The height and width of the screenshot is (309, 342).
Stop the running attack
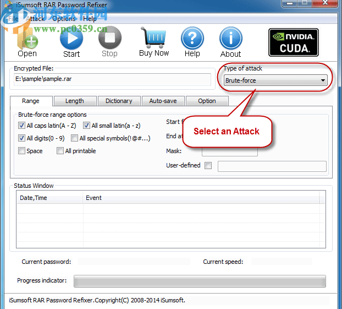[110, 42]
